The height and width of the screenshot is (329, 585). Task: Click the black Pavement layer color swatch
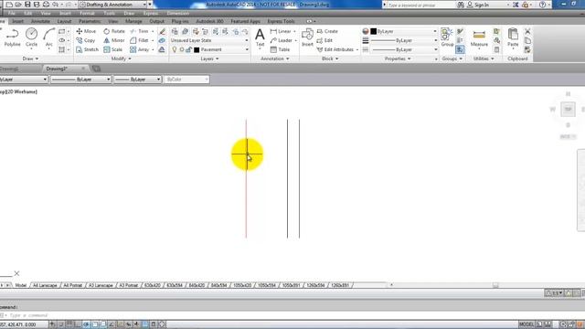197,49
